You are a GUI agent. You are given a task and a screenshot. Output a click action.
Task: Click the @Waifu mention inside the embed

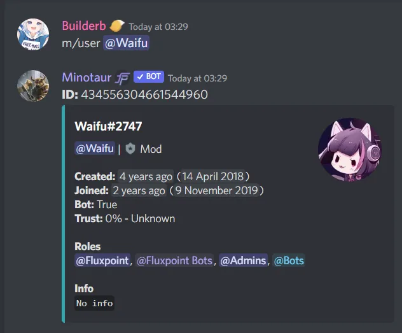tap(95, 148)
